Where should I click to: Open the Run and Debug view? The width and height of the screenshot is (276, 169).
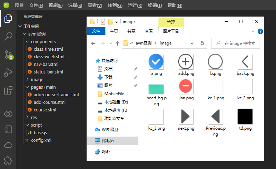[x=8, y=72]
